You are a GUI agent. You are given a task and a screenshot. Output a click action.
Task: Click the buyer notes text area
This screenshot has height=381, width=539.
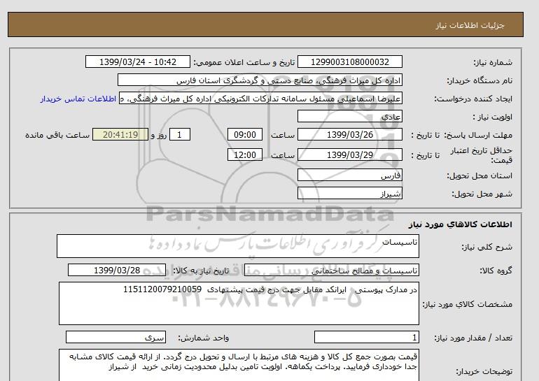[239, 365]
